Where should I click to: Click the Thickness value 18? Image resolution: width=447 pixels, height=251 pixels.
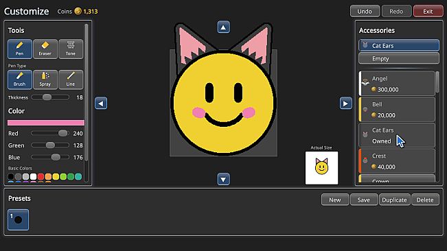pos(80,97)
